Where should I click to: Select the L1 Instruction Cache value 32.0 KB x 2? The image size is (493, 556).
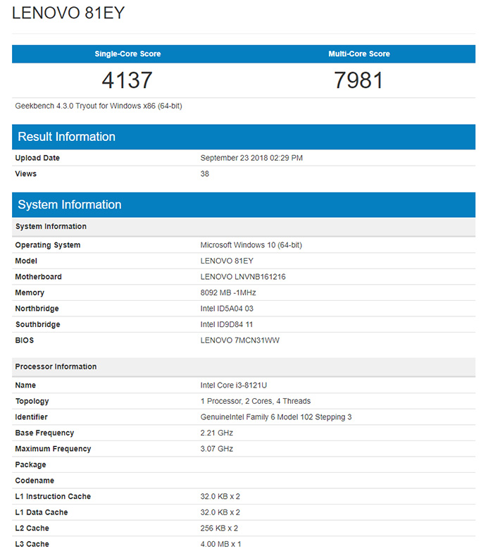click(x=220, y=496)
